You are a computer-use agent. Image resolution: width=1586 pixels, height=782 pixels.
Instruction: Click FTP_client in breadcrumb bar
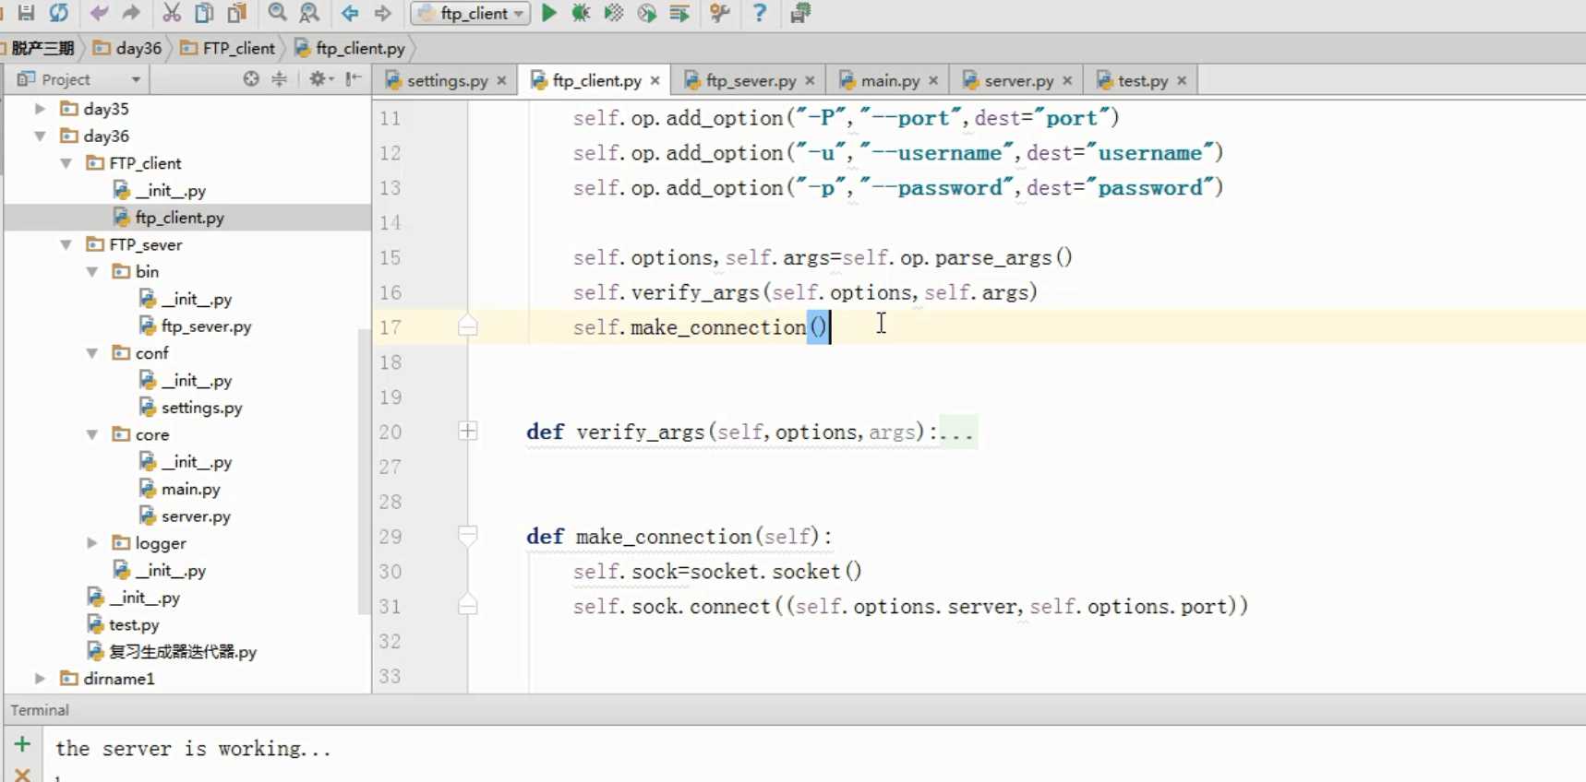(228, 48)
